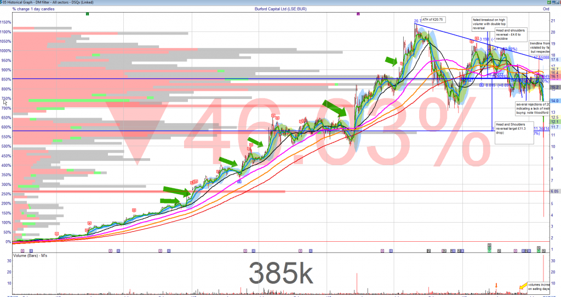
Task: Click the yellow arrow in the volume panel
Action: click(x=523, y=286)
